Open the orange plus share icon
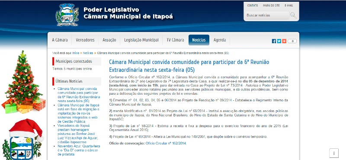346x160 pixels. (x=284, y=41)
